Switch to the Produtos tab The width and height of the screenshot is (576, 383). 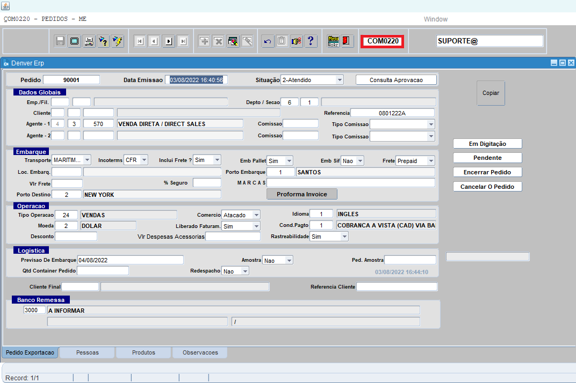pyautogui.click(x=143, y=352)
